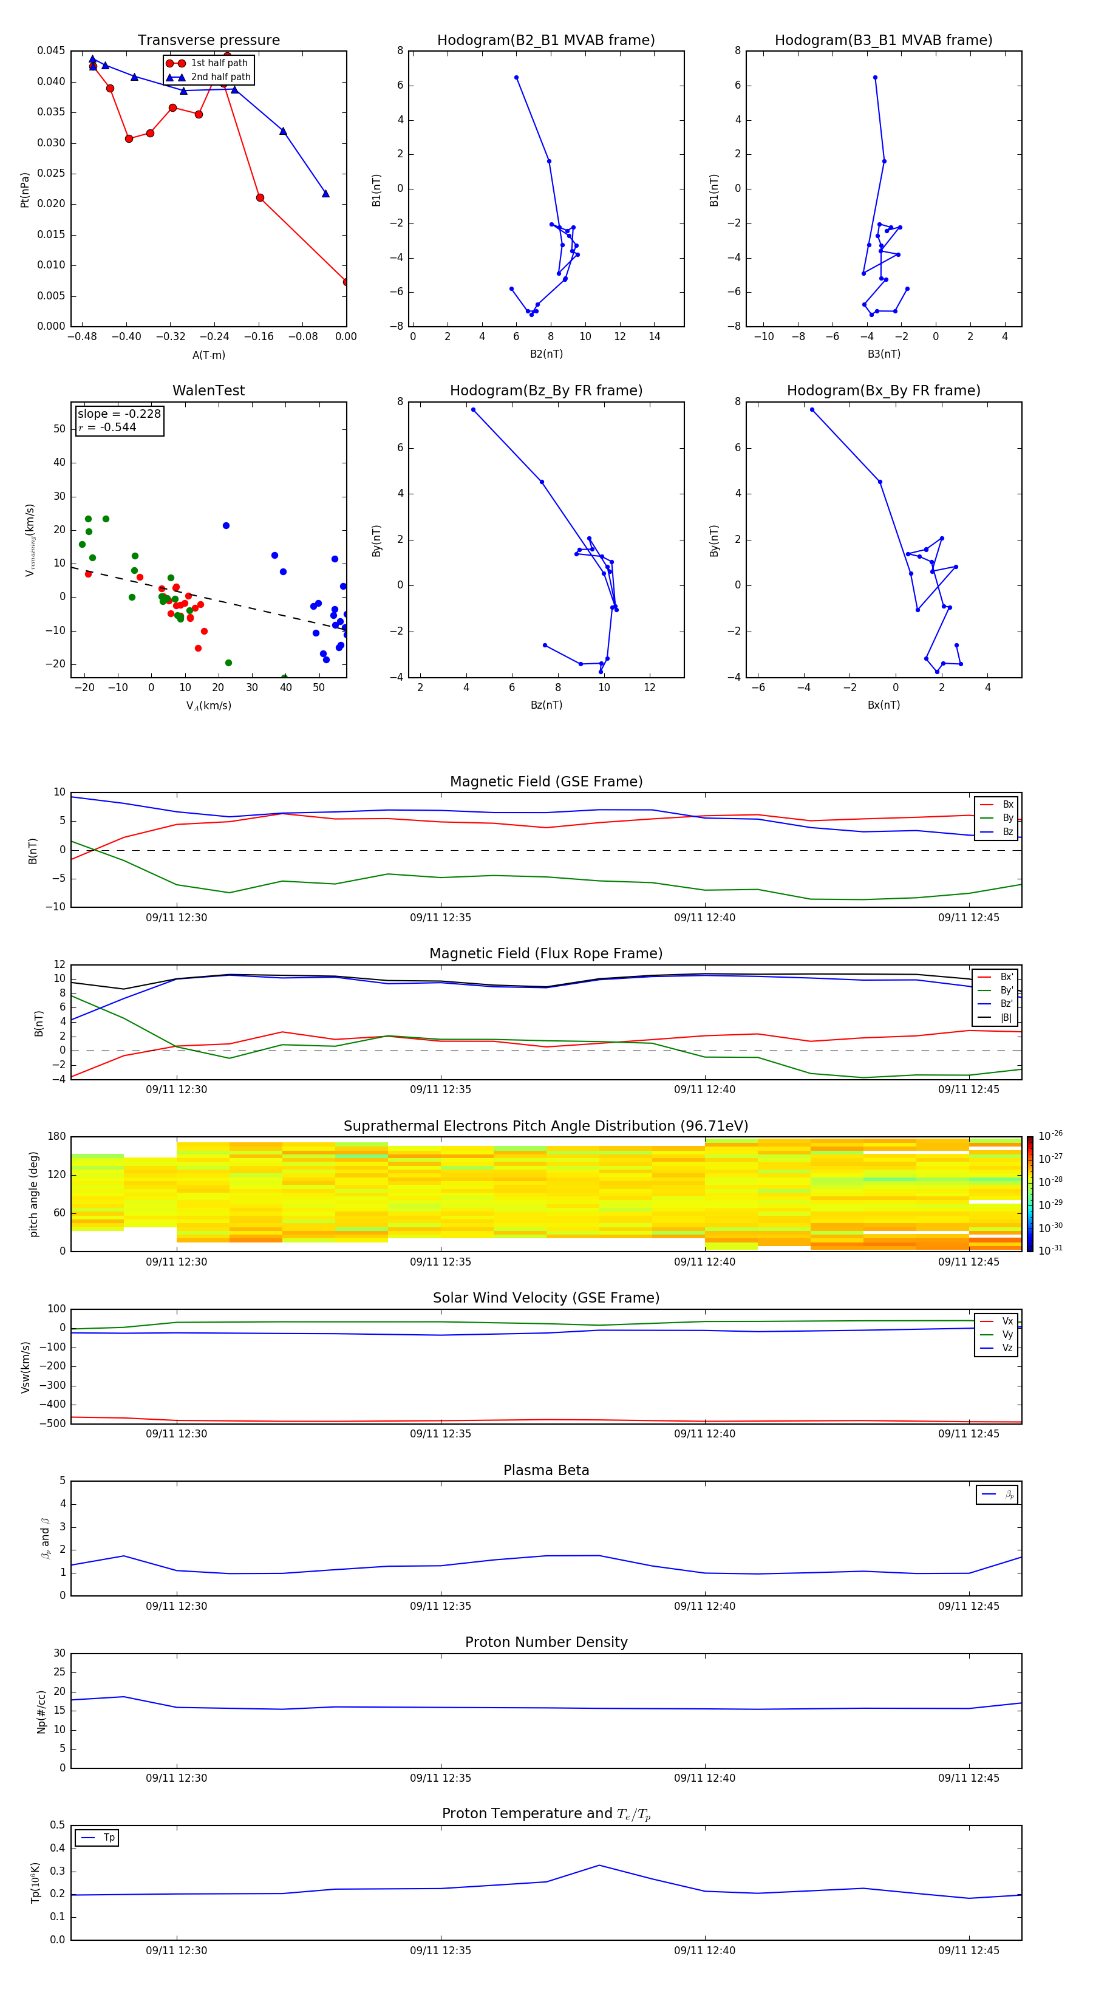Click the βp legend in Plasma Beta plot

(997, 1494)
